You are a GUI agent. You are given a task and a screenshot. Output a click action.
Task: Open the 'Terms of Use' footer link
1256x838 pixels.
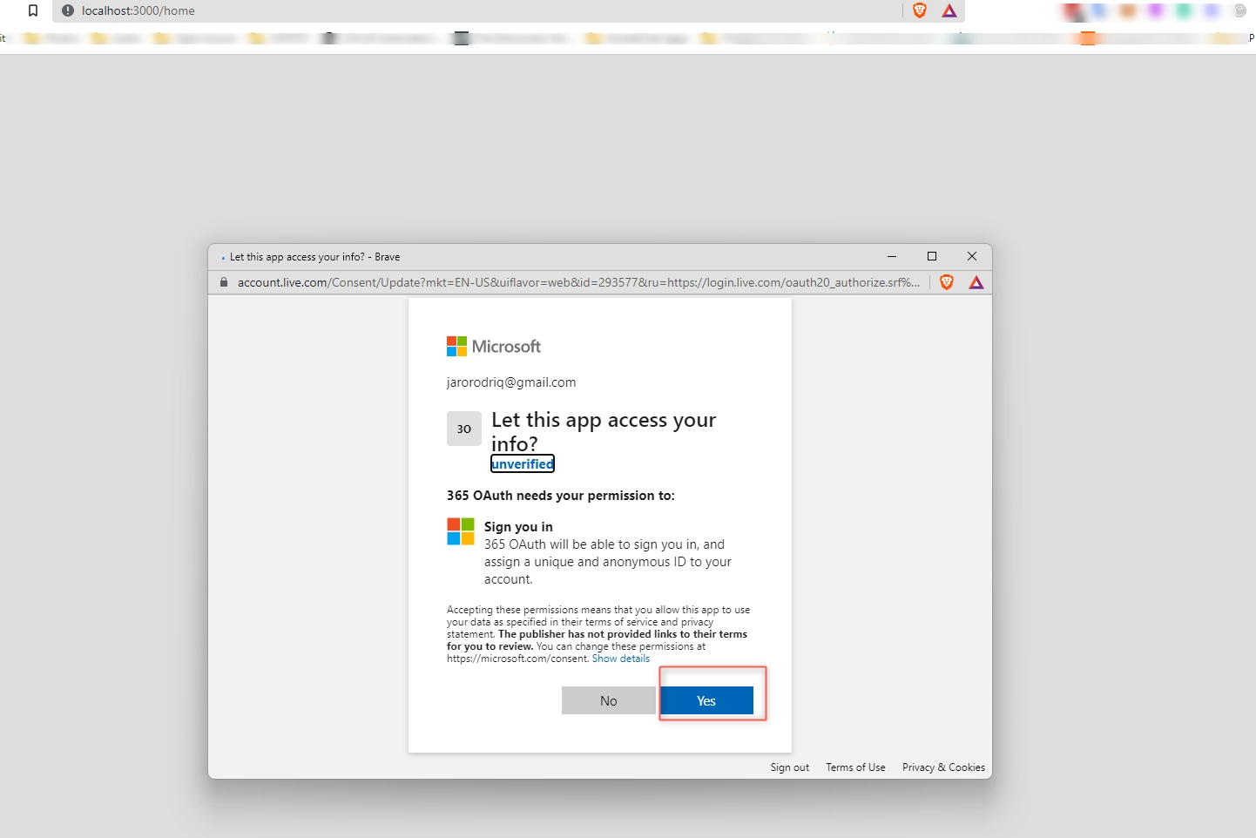point(855,767)
